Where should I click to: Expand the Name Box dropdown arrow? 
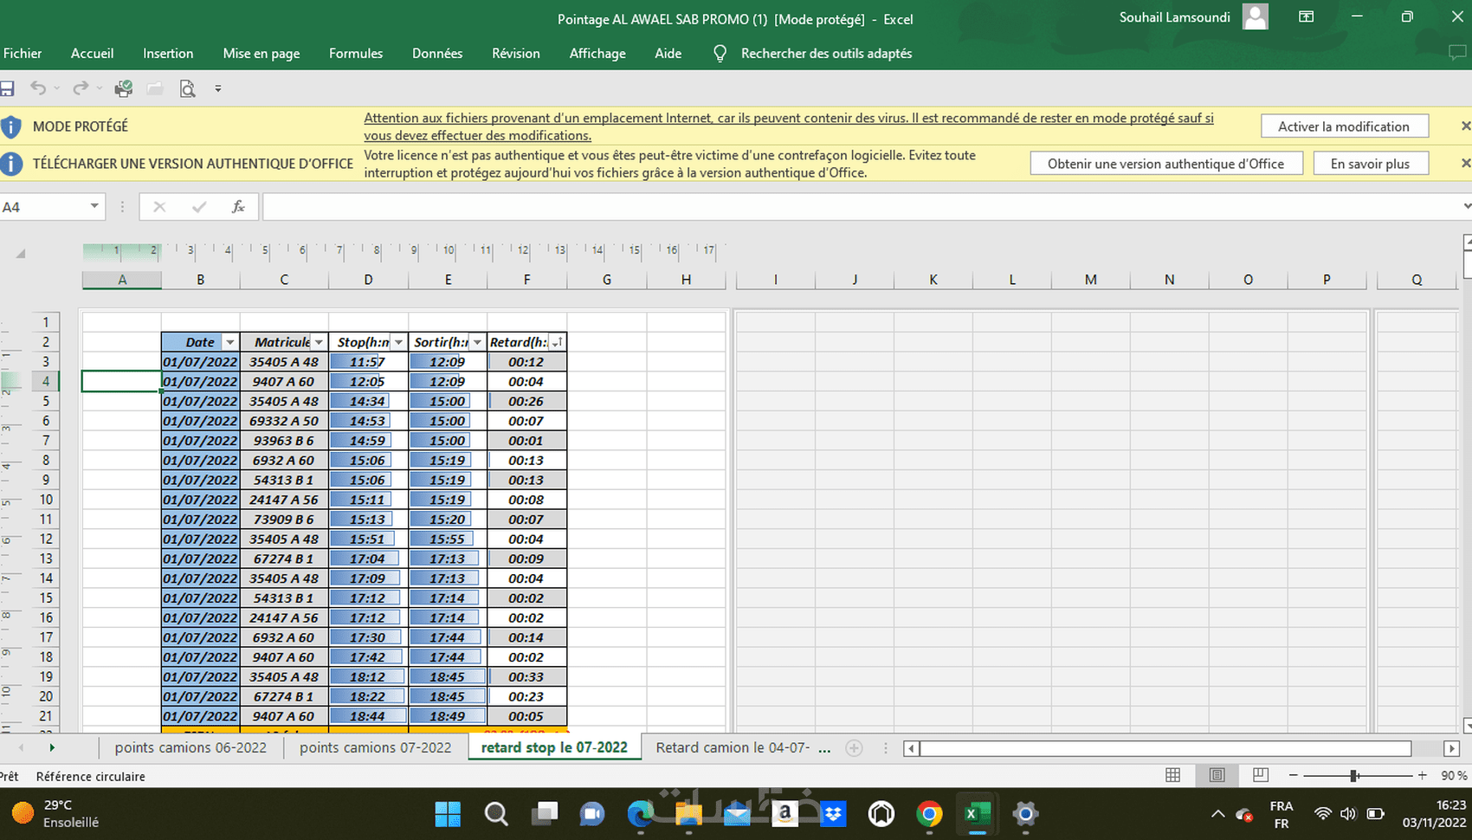[94, 207]
